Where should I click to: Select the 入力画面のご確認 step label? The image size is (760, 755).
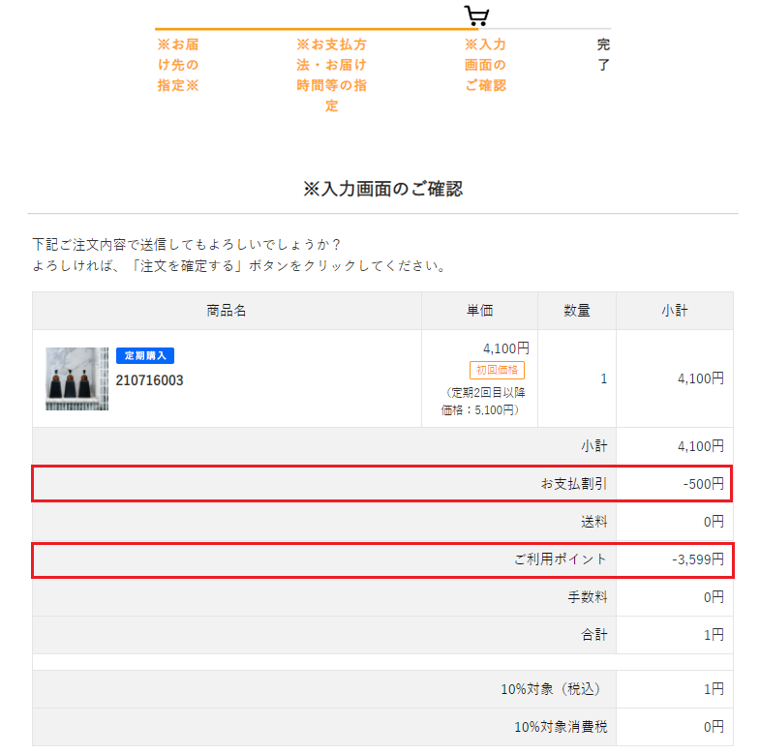485,65
